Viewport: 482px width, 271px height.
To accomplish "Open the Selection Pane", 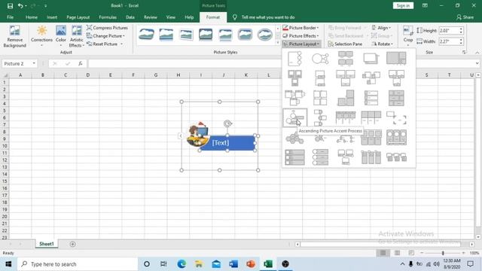I will click(x=345, y=44).
